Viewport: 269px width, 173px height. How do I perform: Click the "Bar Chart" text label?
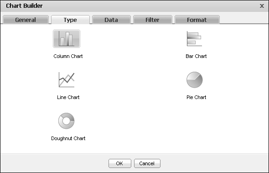196,56
